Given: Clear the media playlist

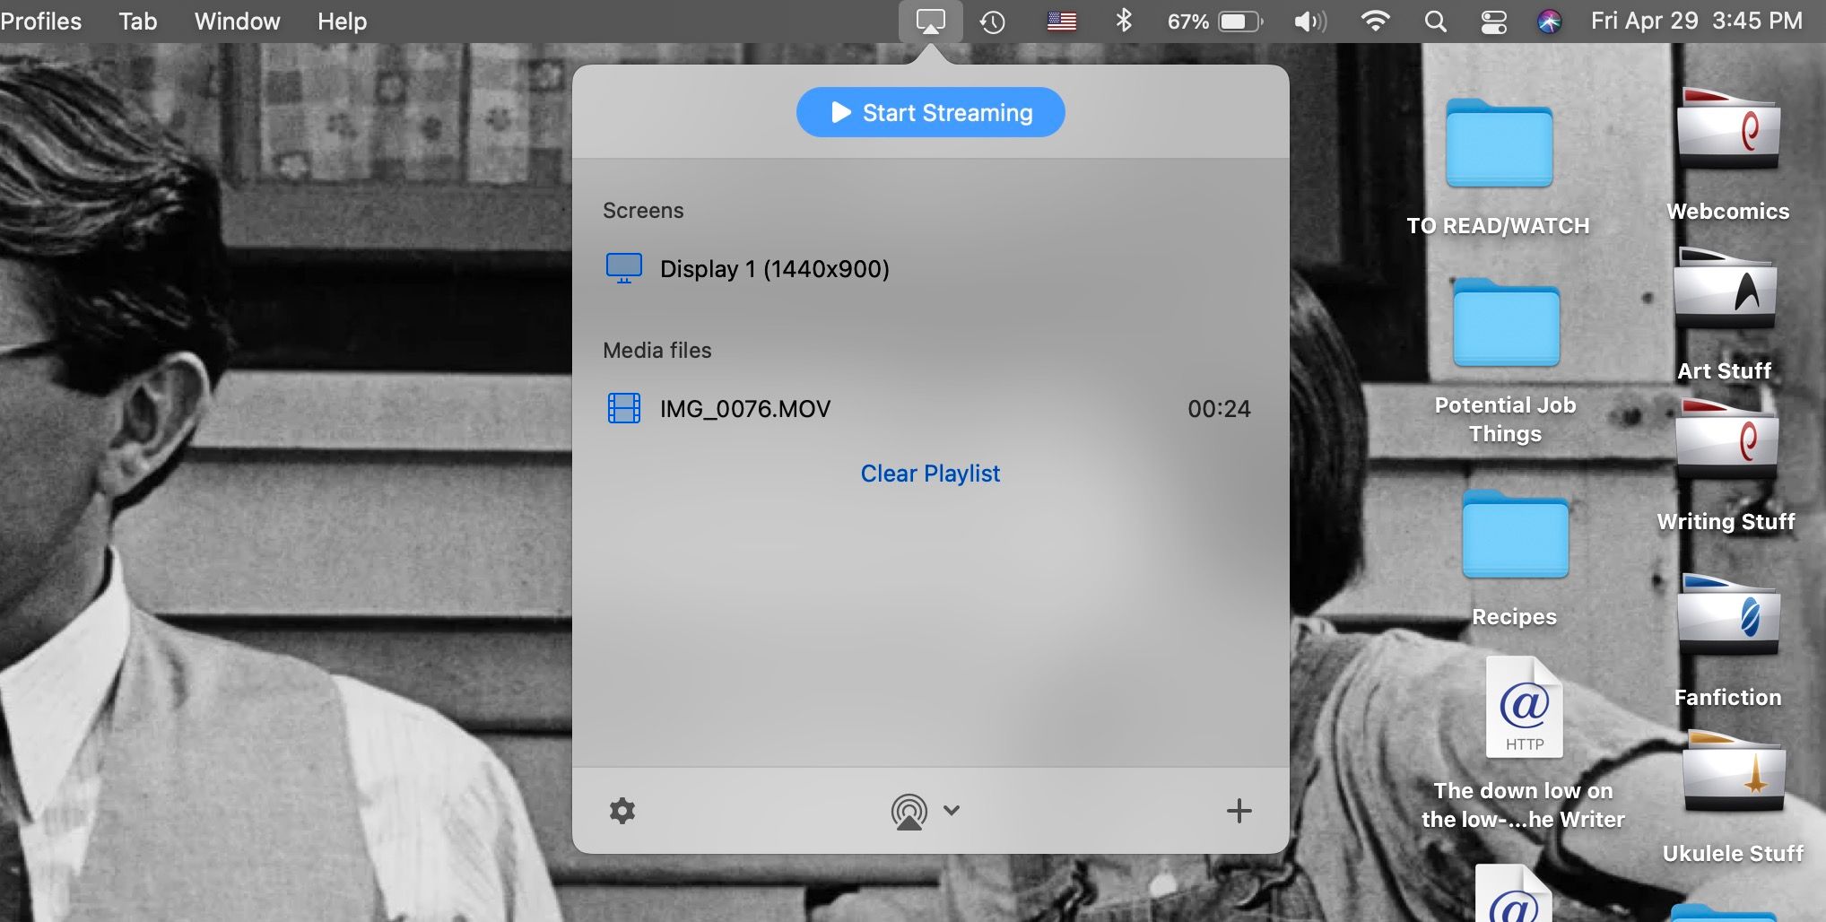Looking at the screenshot, I should (930, 473).
